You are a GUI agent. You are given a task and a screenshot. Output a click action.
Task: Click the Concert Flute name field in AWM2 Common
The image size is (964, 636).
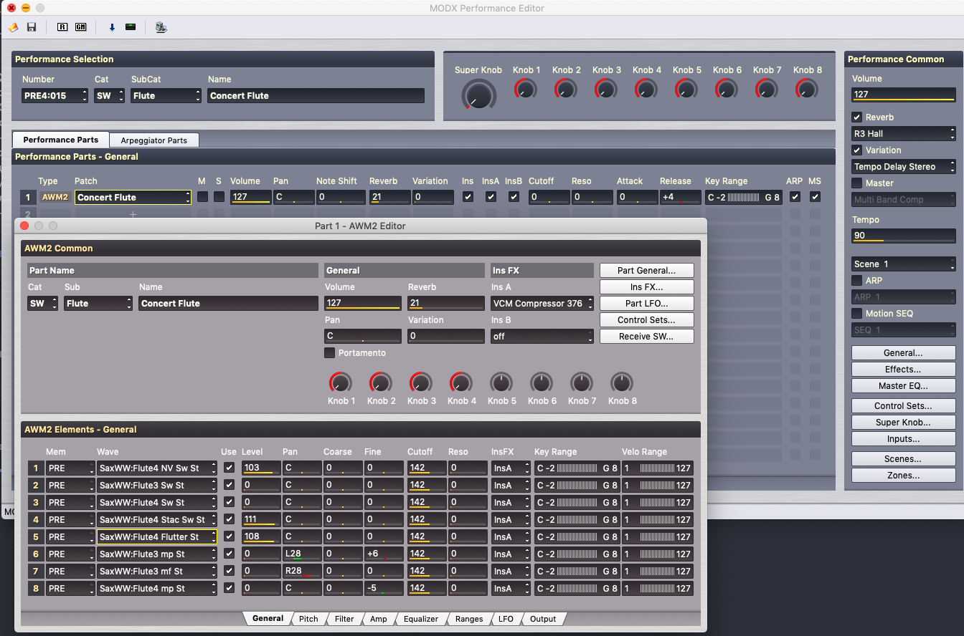227,304
